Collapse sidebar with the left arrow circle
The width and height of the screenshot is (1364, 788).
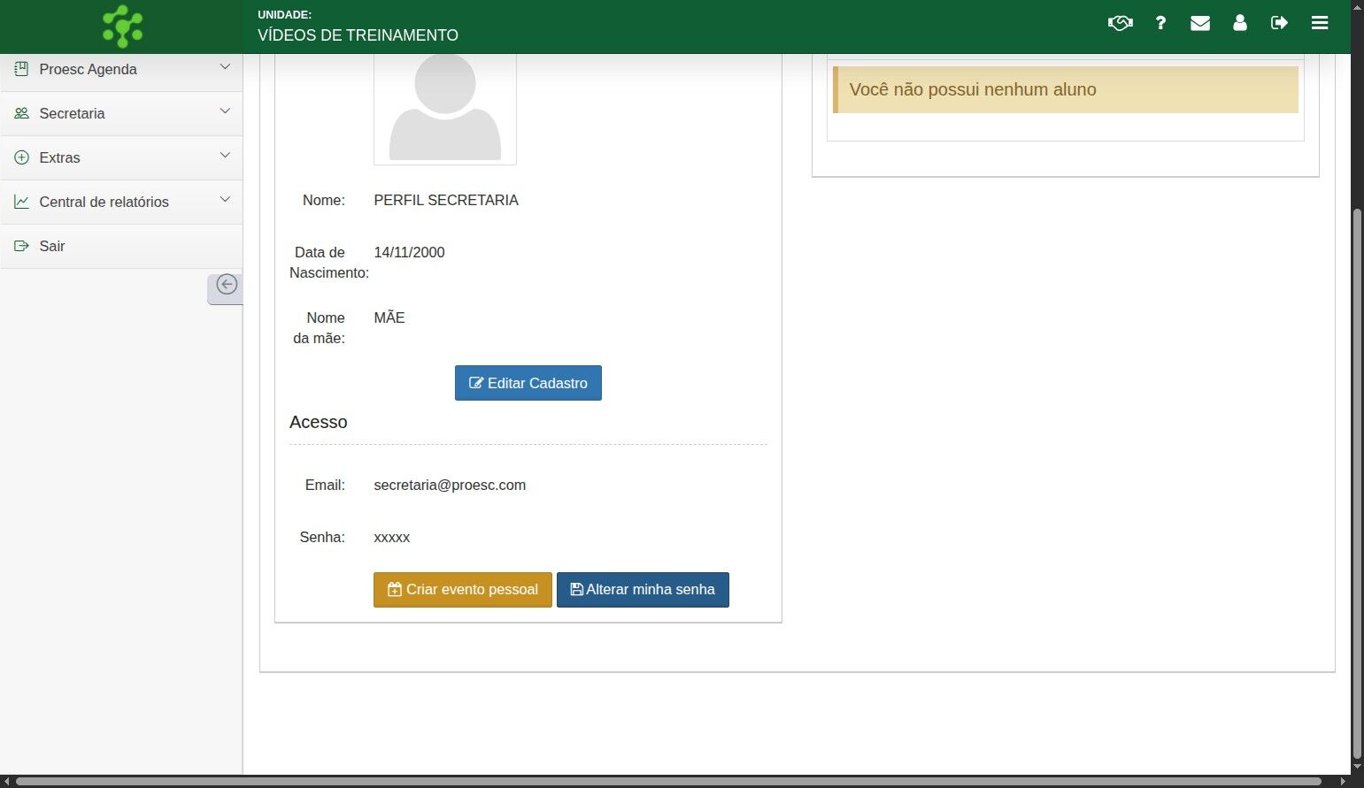tap(227, 285)
